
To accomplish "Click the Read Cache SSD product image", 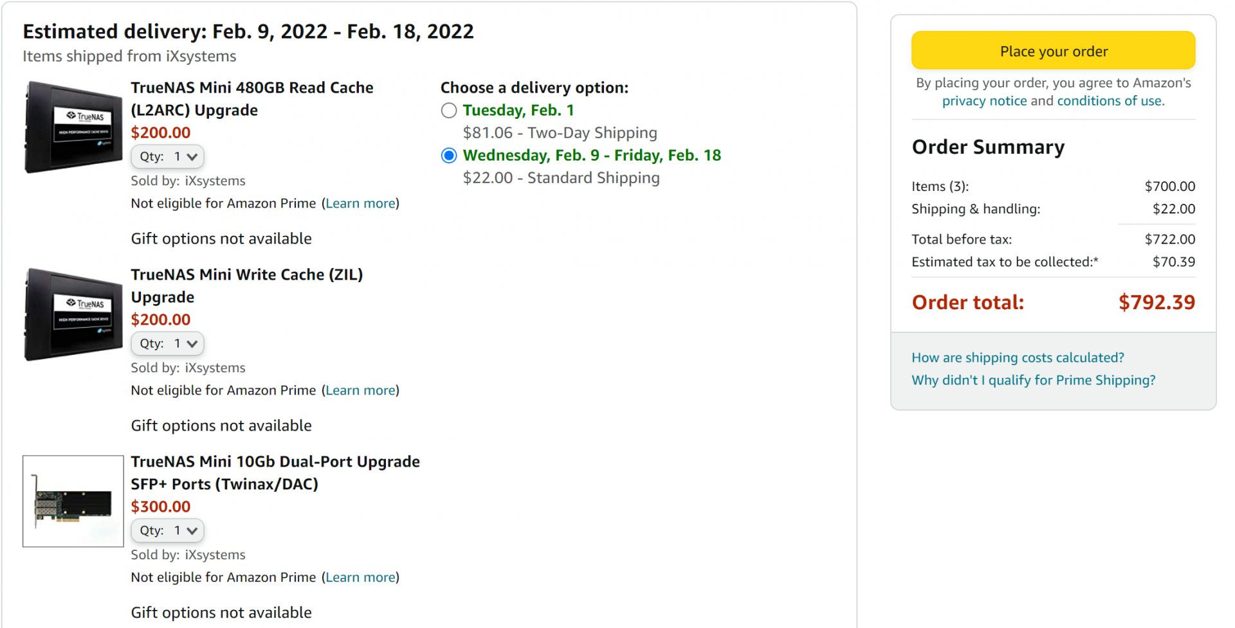I will [73, 127].
